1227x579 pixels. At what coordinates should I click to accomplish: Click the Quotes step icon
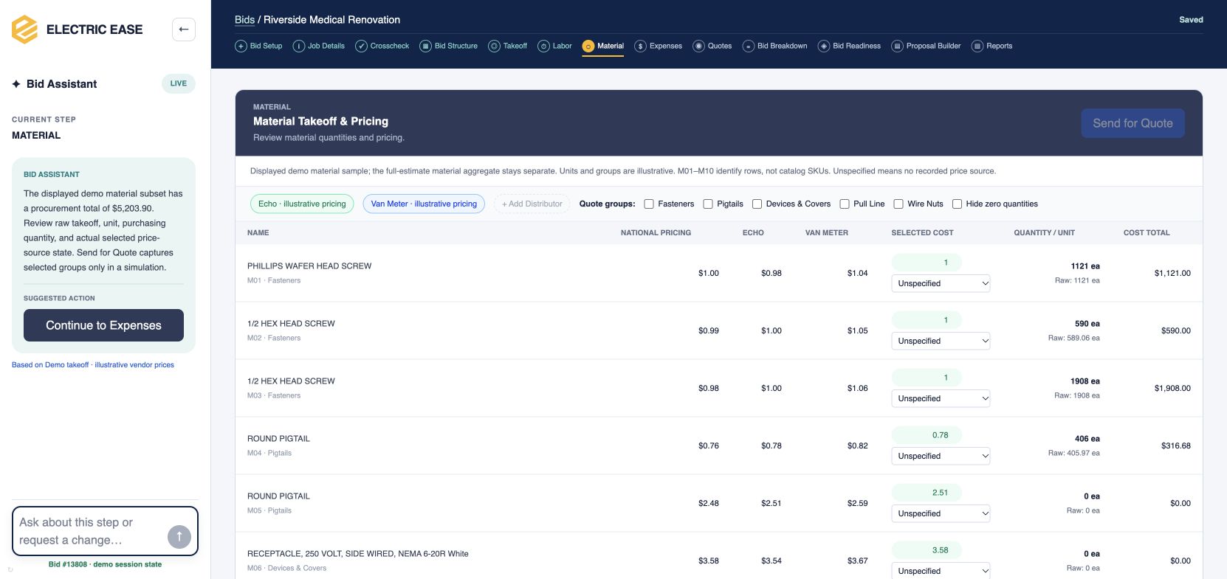click(x=698, y=46)
